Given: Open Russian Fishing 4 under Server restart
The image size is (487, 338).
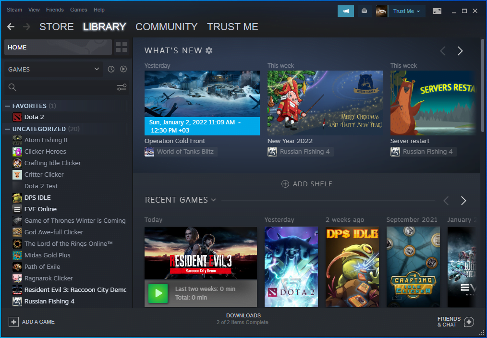Looking at the screenshot, I should click(x=427, y=152).
